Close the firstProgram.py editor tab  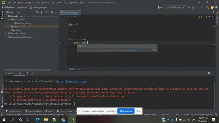pos(79,12)
